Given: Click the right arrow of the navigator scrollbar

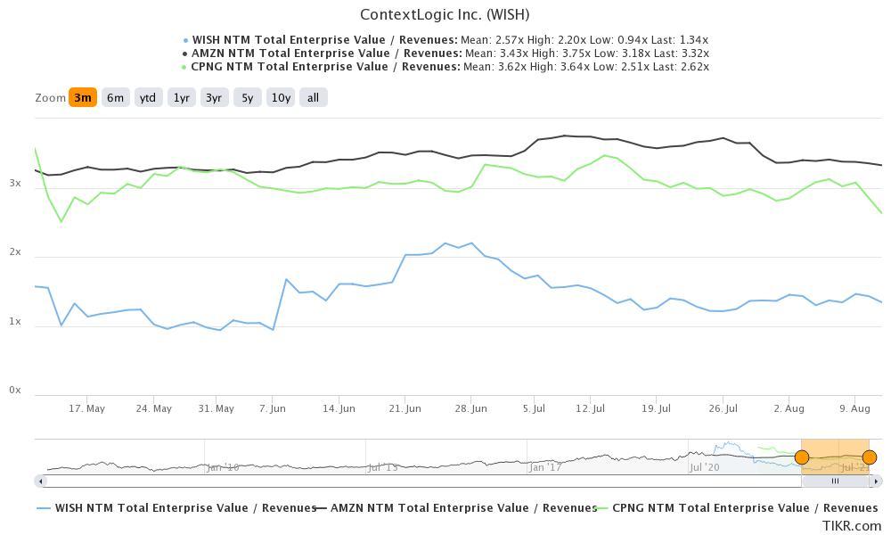Looking at the screenshot, I should (877, 481).
